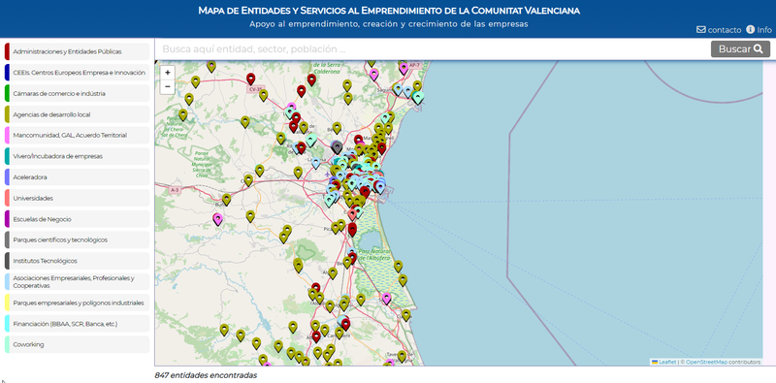Select Financiación (BBAA, SCR, Banca) category
The width and height of the screenshot is (776, 383).
[x=77, y=324]
